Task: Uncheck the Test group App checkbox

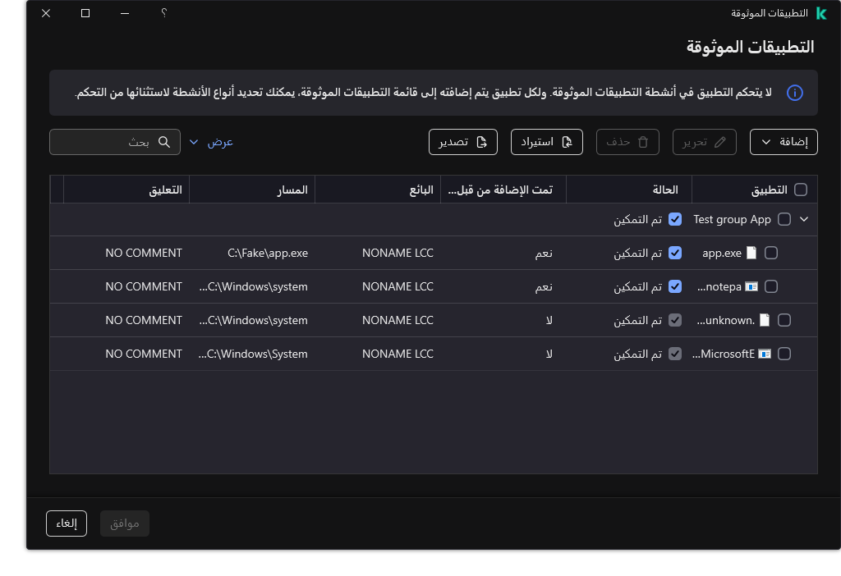Action: (x=784, y=219)
